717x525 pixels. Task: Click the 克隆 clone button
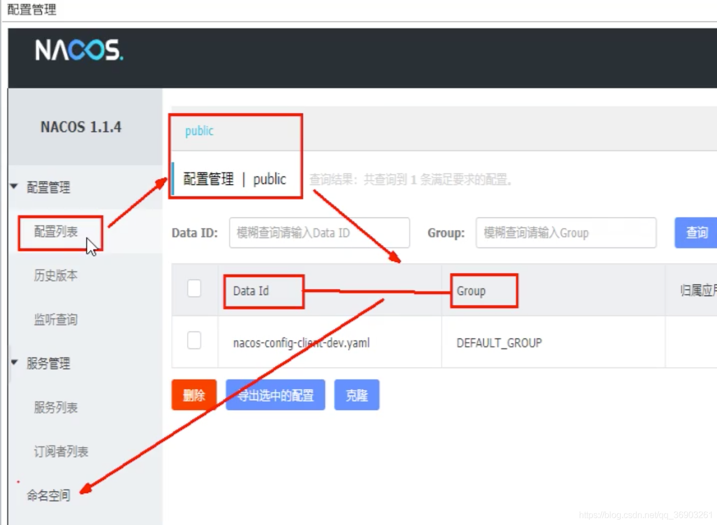(357, 395)
